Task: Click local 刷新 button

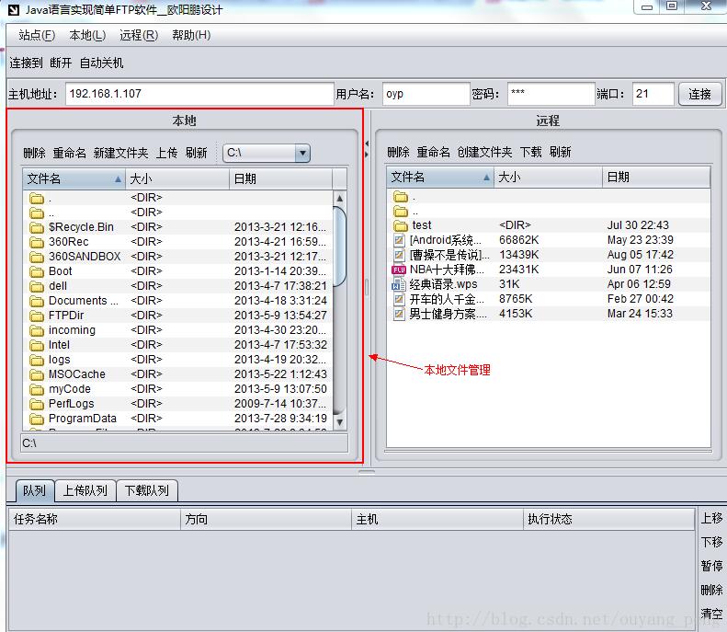Action: [196, 153]
